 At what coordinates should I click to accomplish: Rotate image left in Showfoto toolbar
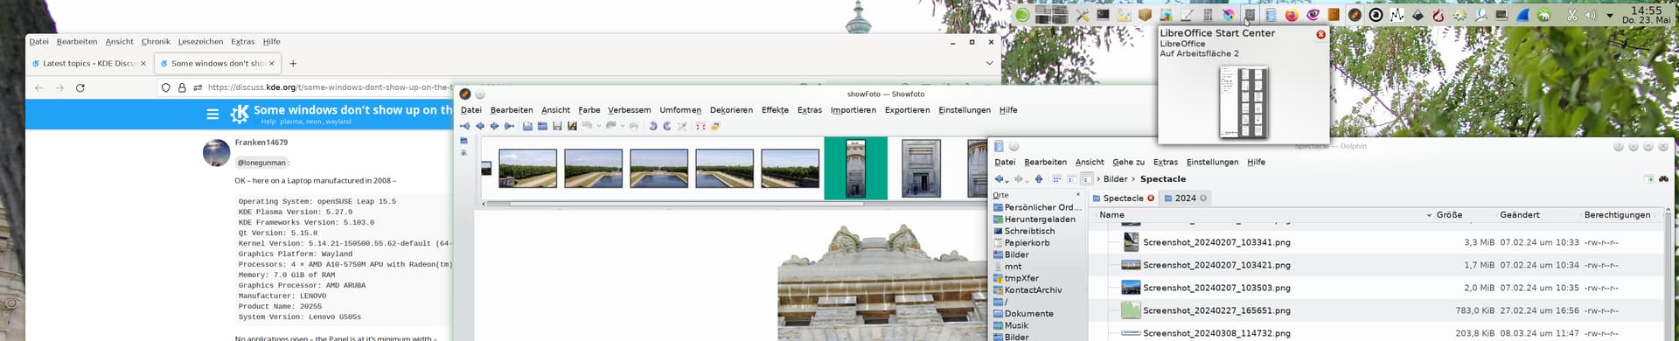tap(652, 126)
